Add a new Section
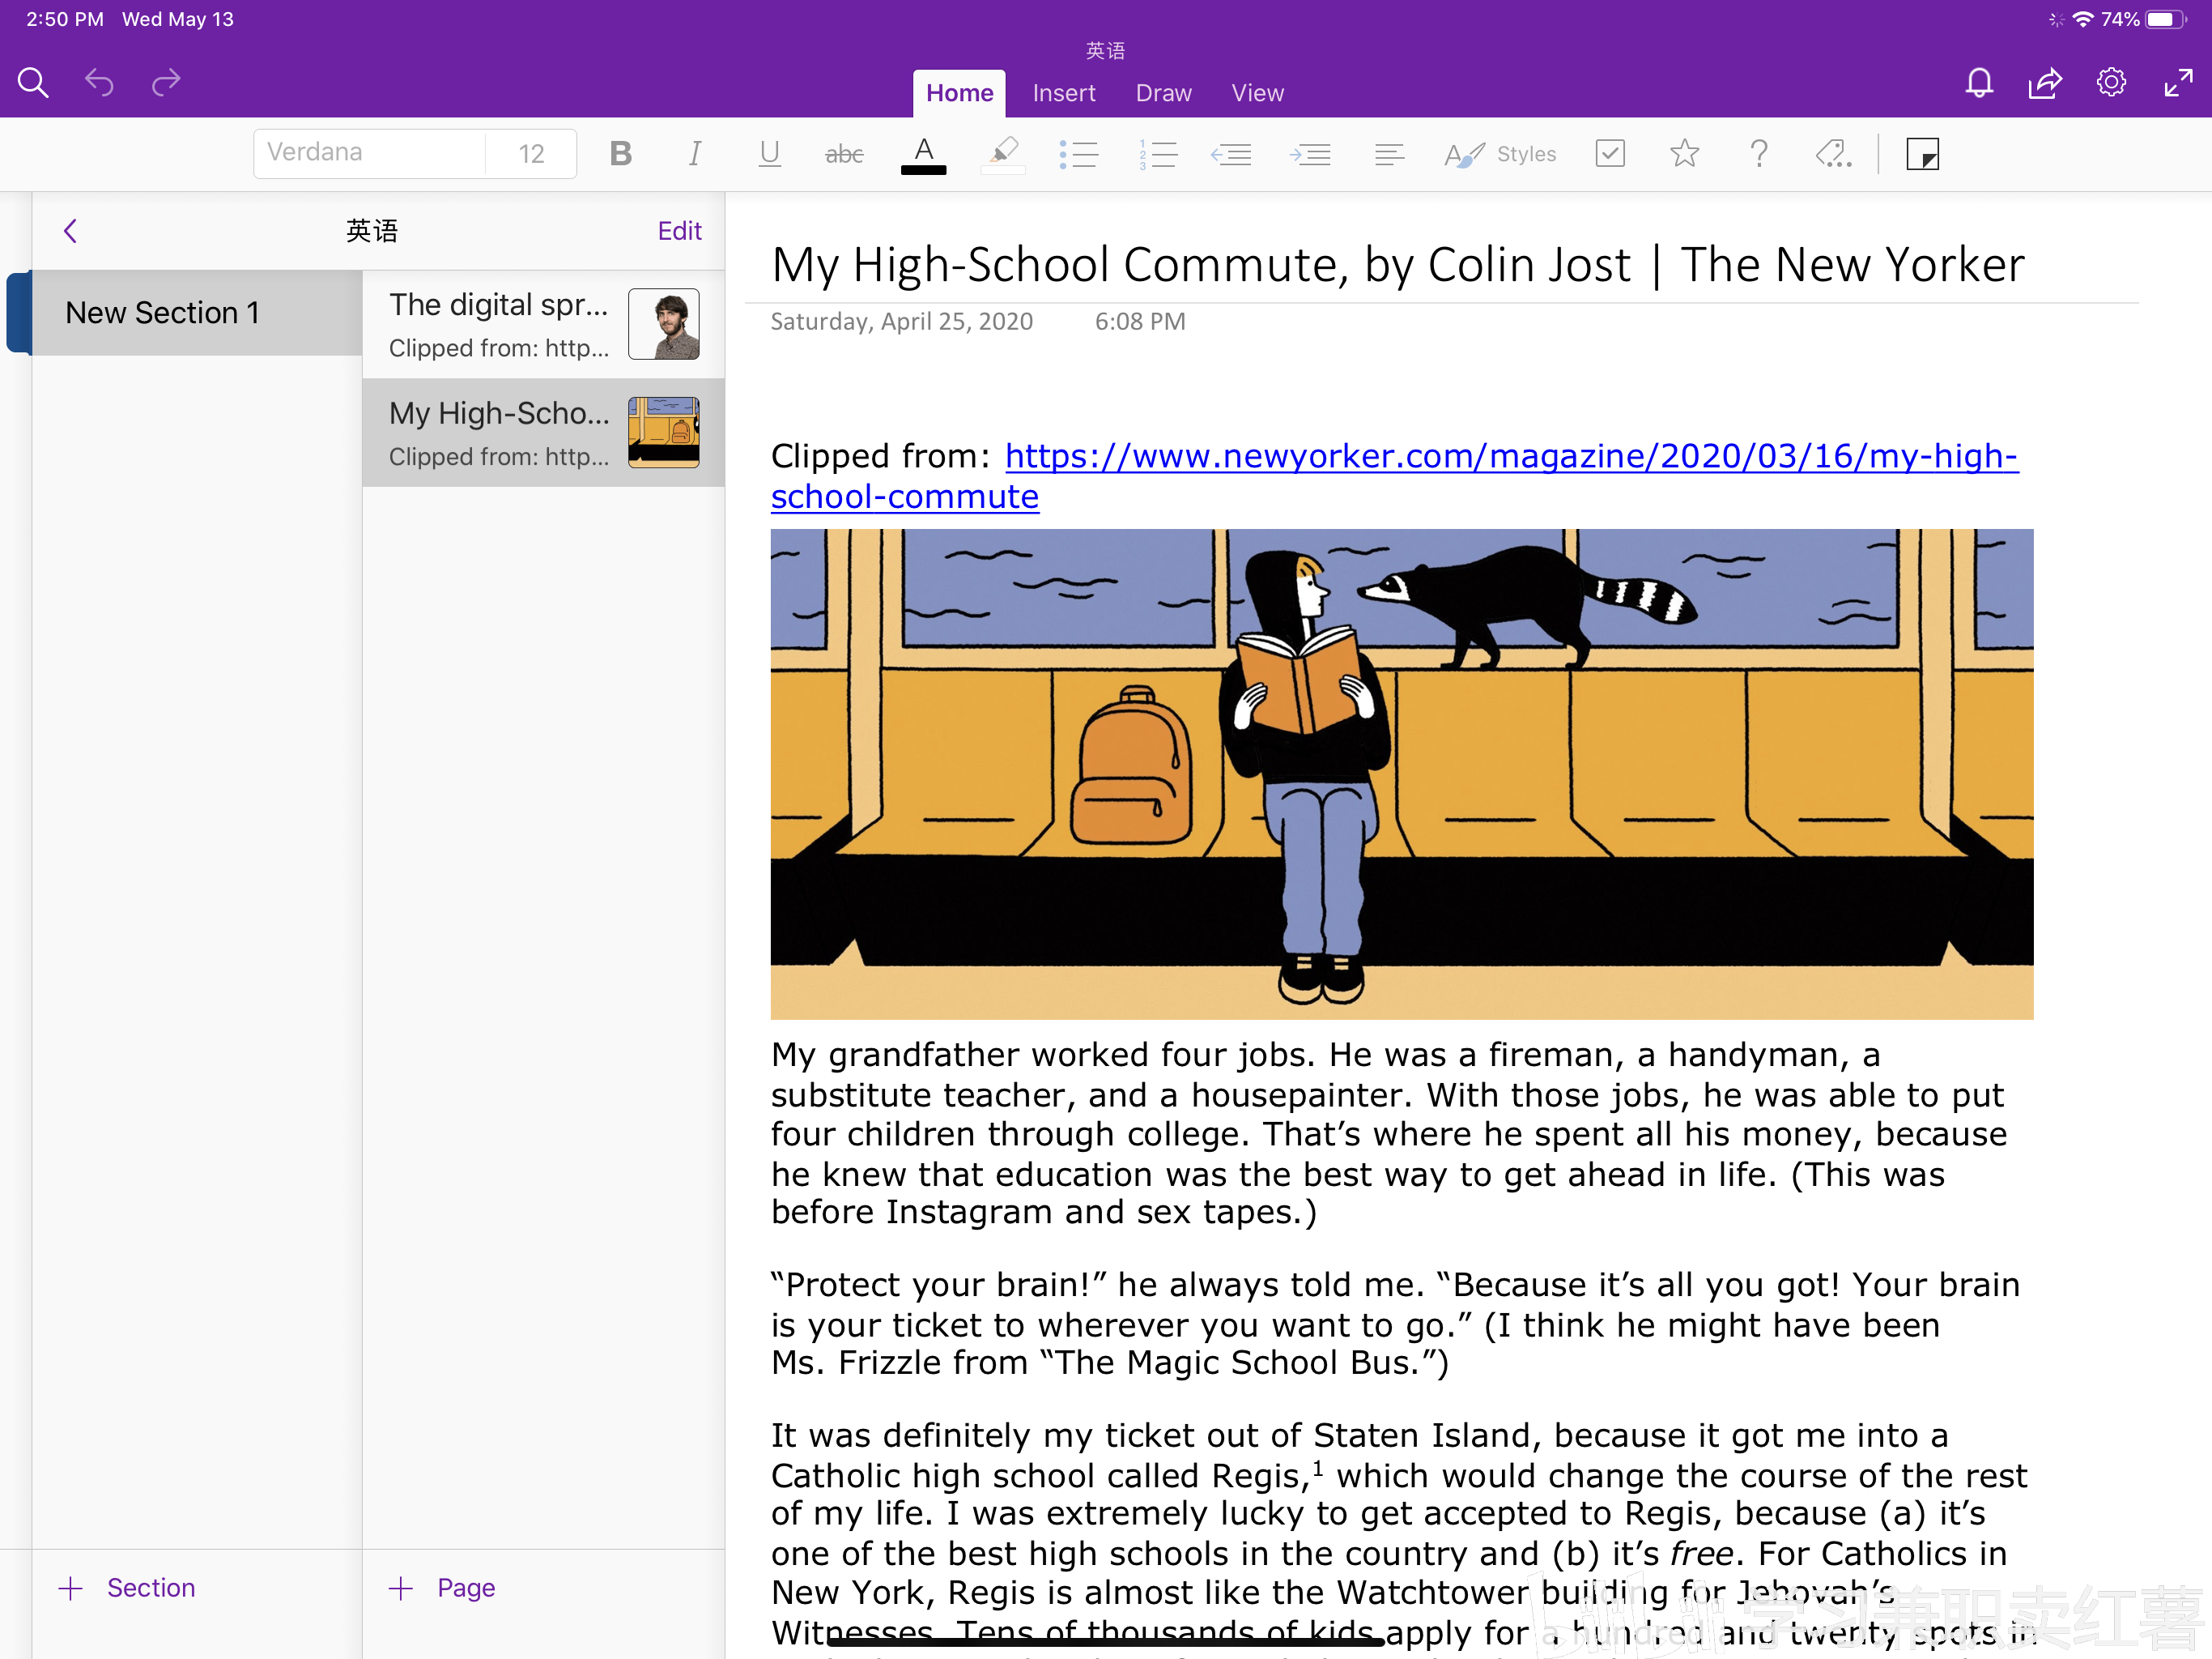Image resolution: width=2212 pixels, height=1659 pixels. point(128,1588)
